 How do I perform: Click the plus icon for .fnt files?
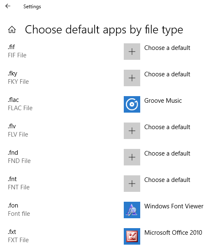click(132, 184)
